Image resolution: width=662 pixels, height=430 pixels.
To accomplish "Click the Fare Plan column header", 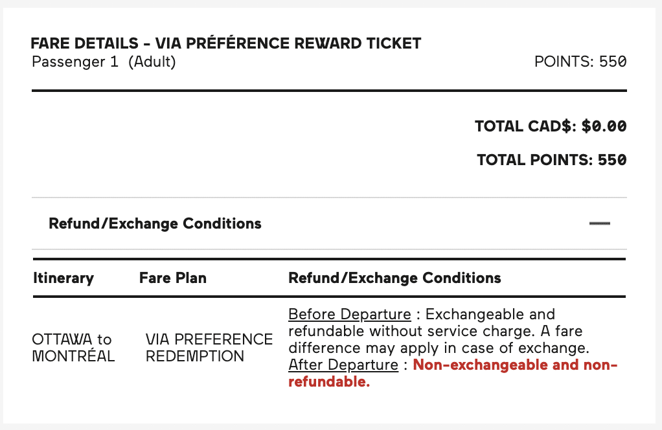I will tap(173, 278).
